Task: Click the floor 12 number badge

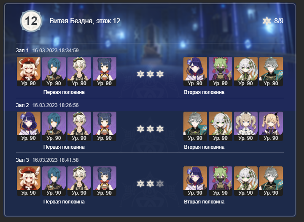Action: (31, 21)
